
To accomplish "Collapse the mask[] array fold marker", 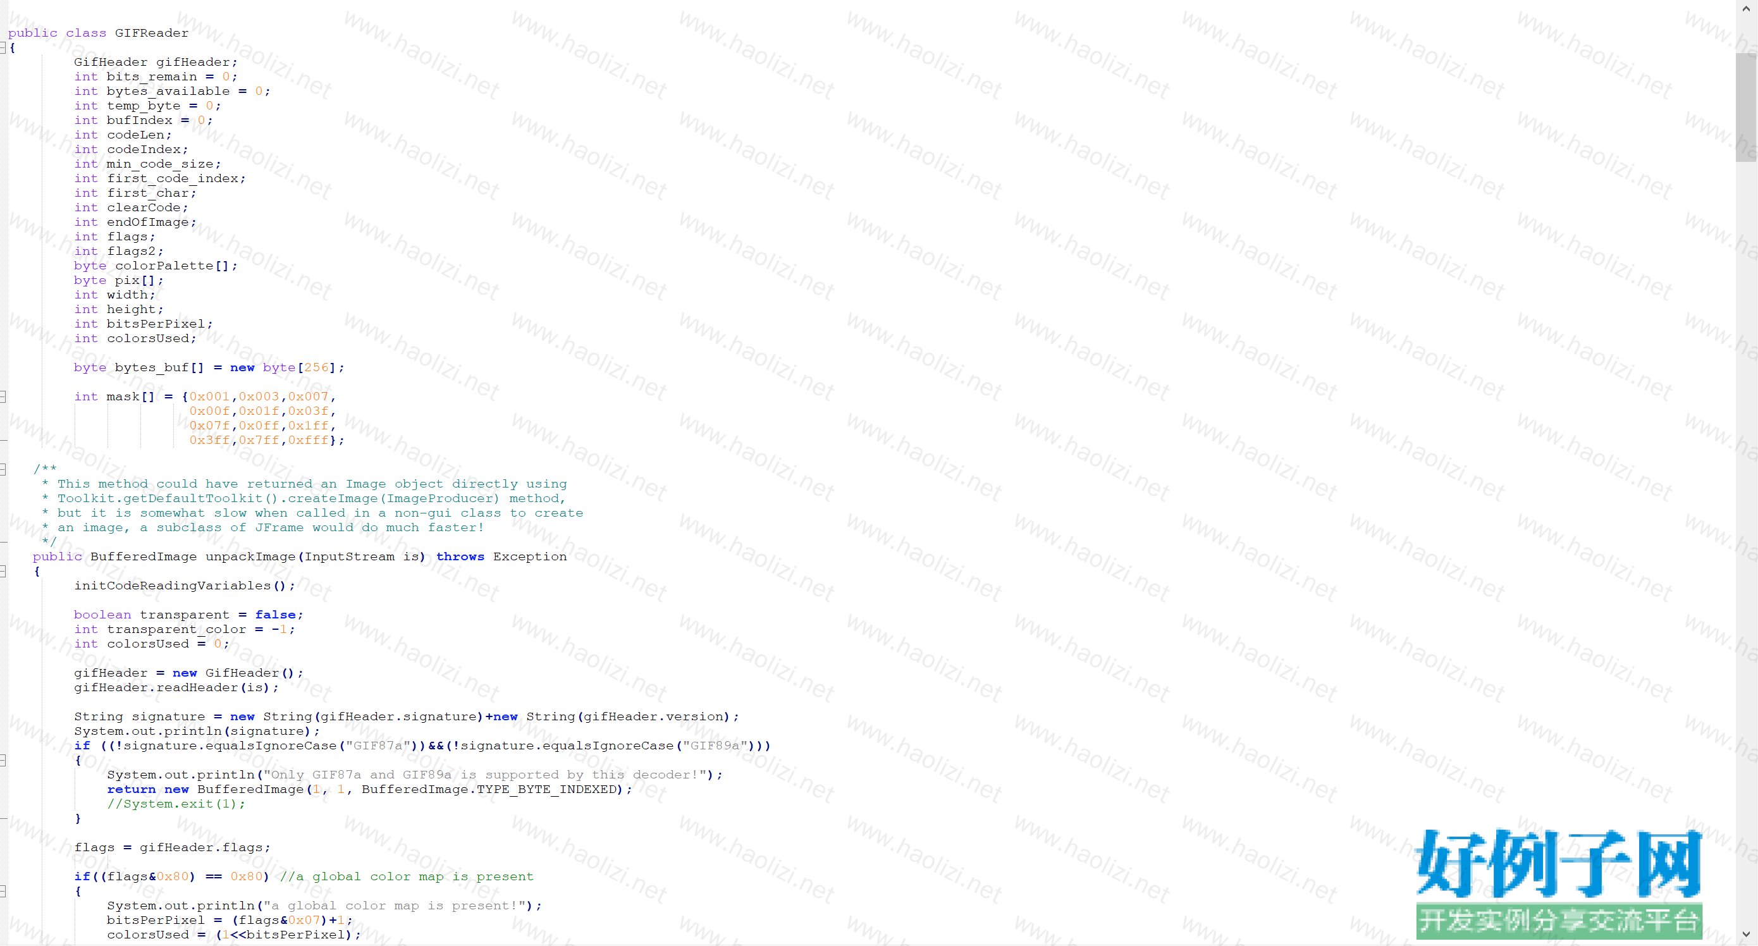I will point(3,396).
